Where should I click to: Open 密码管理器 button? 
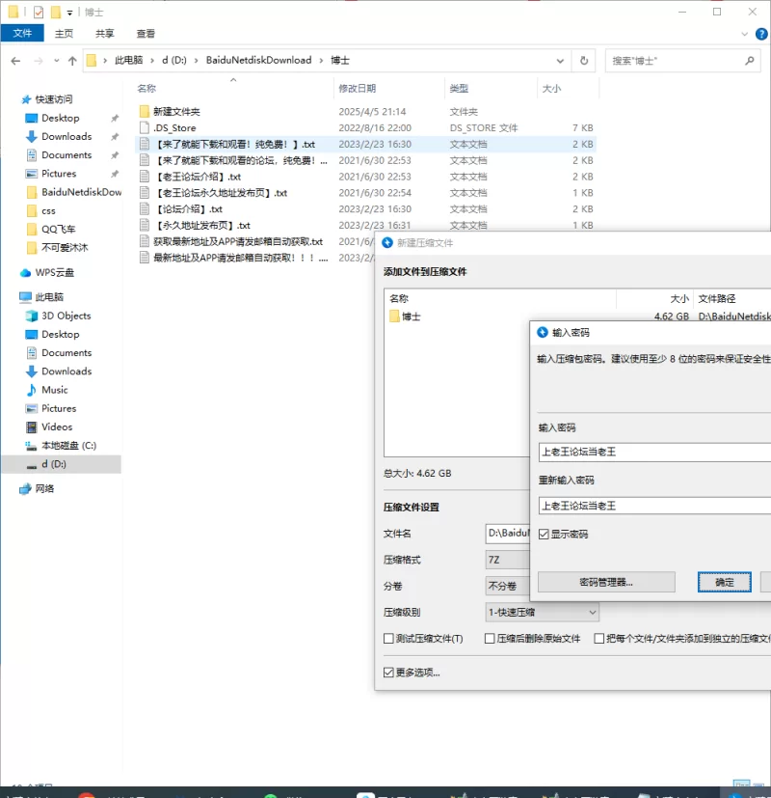coord(605,582)
